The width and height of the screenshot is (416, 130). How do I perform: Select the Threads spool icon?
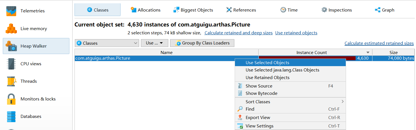click(x=12, y=81)
